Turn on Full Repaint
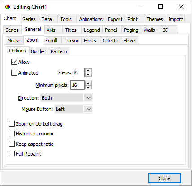192x186 pixels. point(12,154)
